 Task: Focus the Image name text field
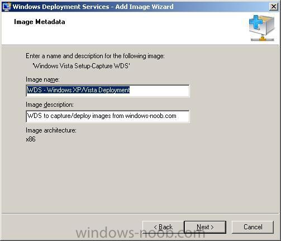point(108,91)
